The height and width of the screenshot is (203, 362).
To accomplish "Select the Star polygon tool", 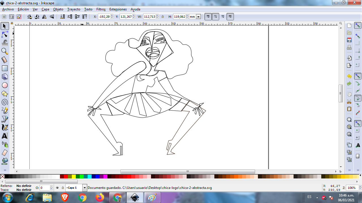I will 5,94.
